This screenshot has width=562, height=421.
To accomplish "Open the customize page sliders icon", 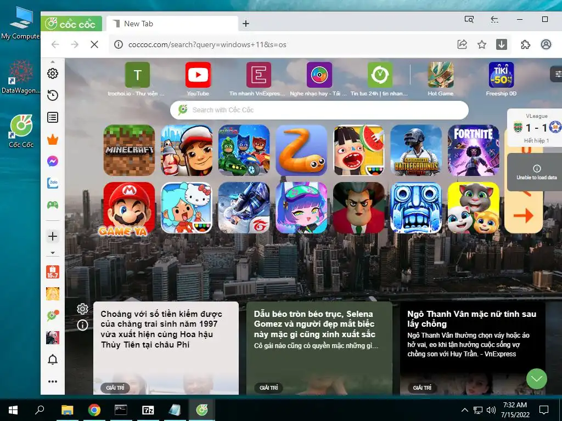I will coord(558,74).
